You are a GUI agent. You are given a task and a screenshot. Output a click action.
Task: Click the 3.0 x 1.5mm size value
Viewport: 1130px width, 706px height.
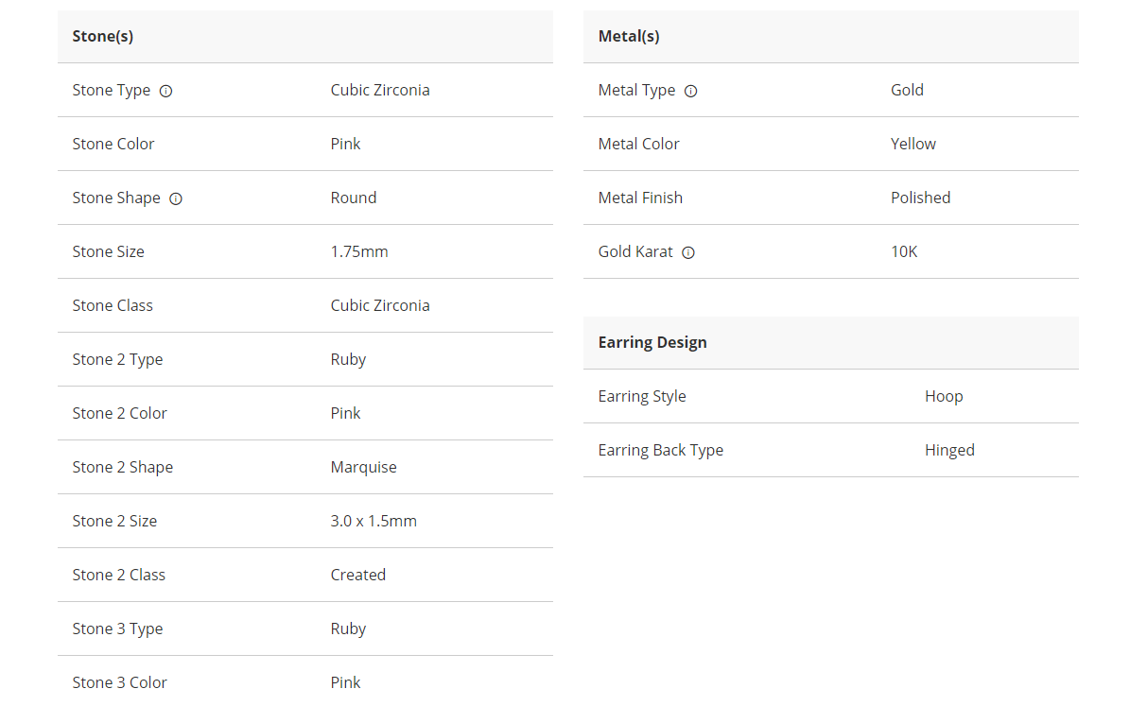(374, 521)
